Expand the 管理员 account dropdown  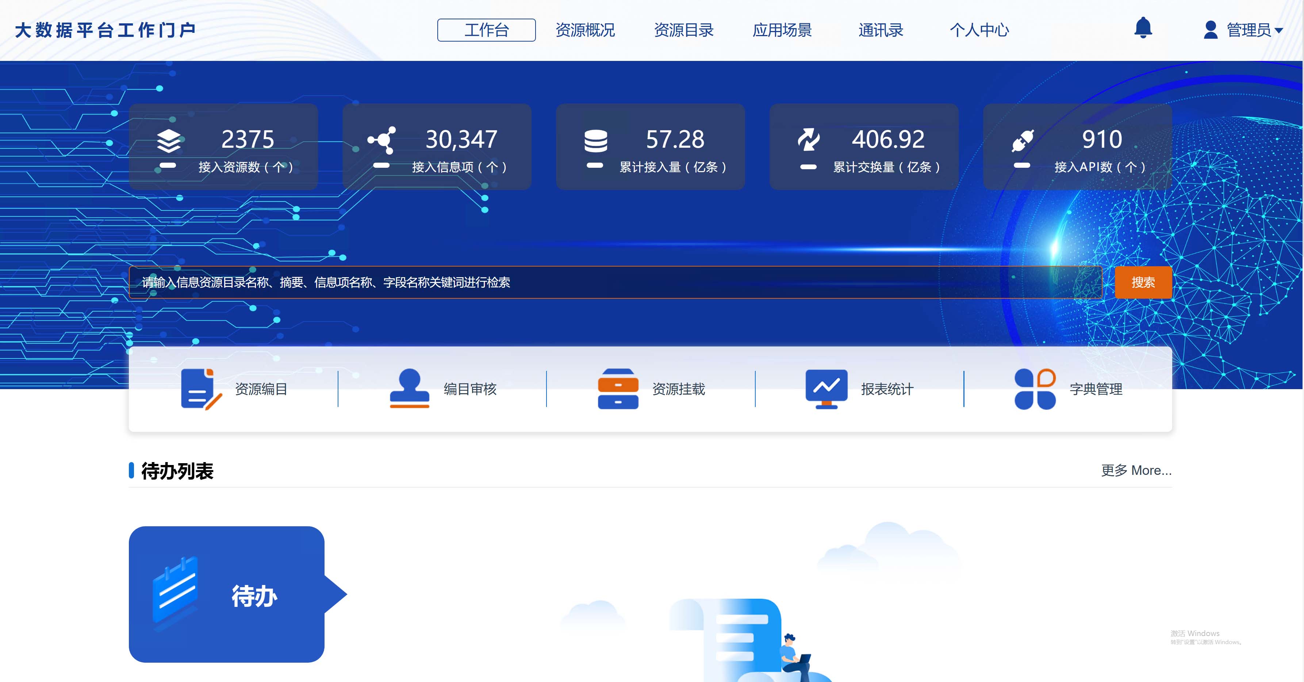tap(1254, 30)
